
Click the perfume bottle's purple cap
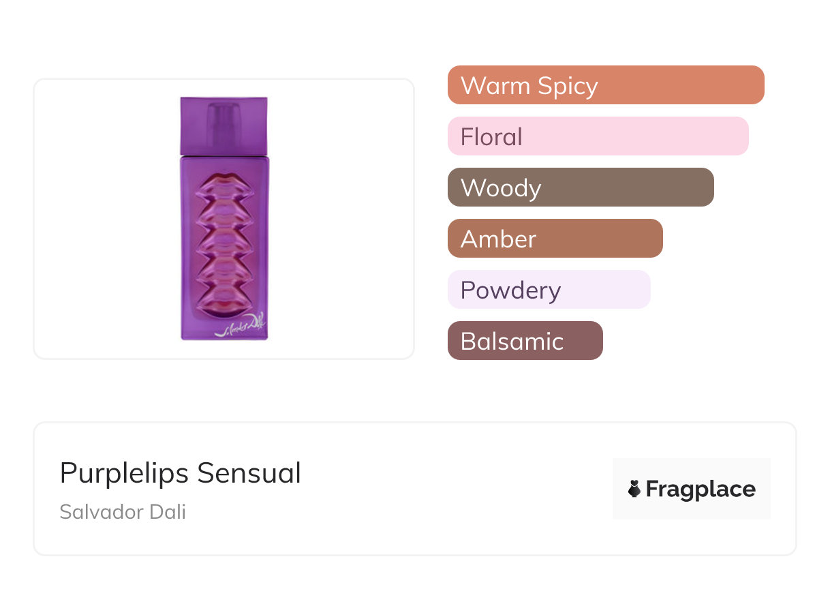(x=224, y=125)
